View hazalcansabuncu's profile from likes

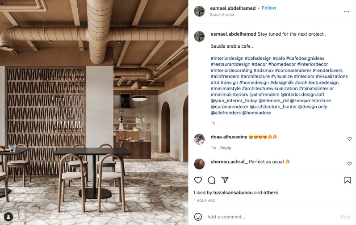click(233, 192)
